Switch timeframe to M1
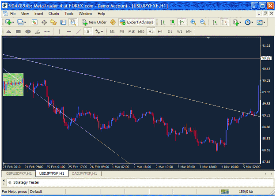Image resolution: width=276 pixels, height=196 pixels. pyautogui.click(x=112, y=32)
